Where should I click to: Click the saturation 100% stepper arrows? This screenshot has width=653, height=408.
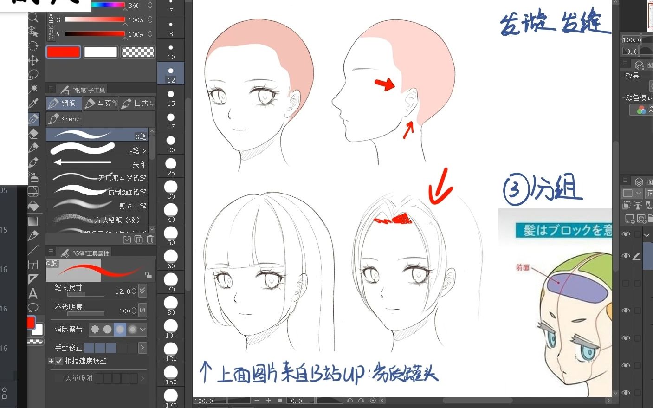pyautogui.click(x=150, y=20)
